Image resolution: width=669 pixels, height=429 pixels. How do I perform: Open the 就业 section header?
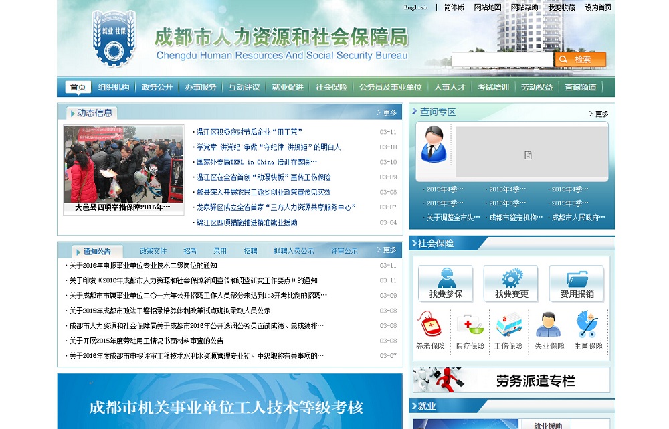pos(427,406)
